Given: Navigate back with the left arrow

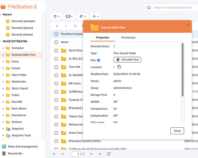Looking at the screenshot, I should [57, 26].
